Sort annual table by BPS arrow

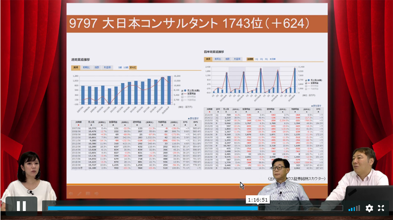coord(196,125)
